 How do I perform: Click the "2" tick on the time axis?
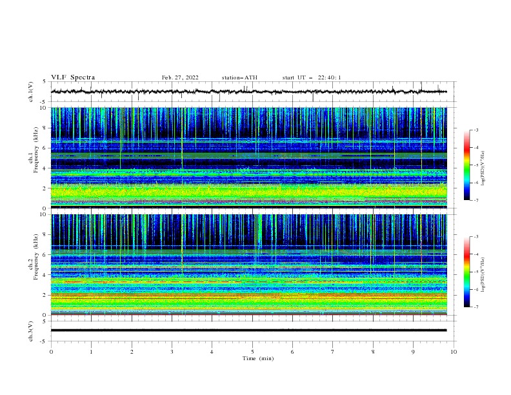(x=132, y=352)
